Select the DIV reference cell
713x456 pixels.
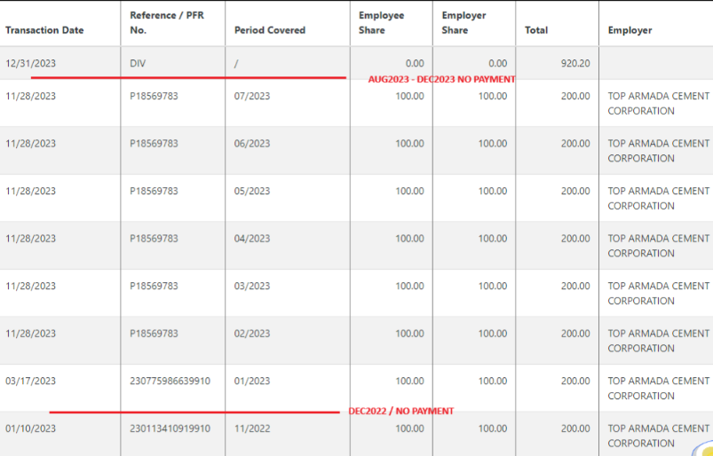(138, 63)
